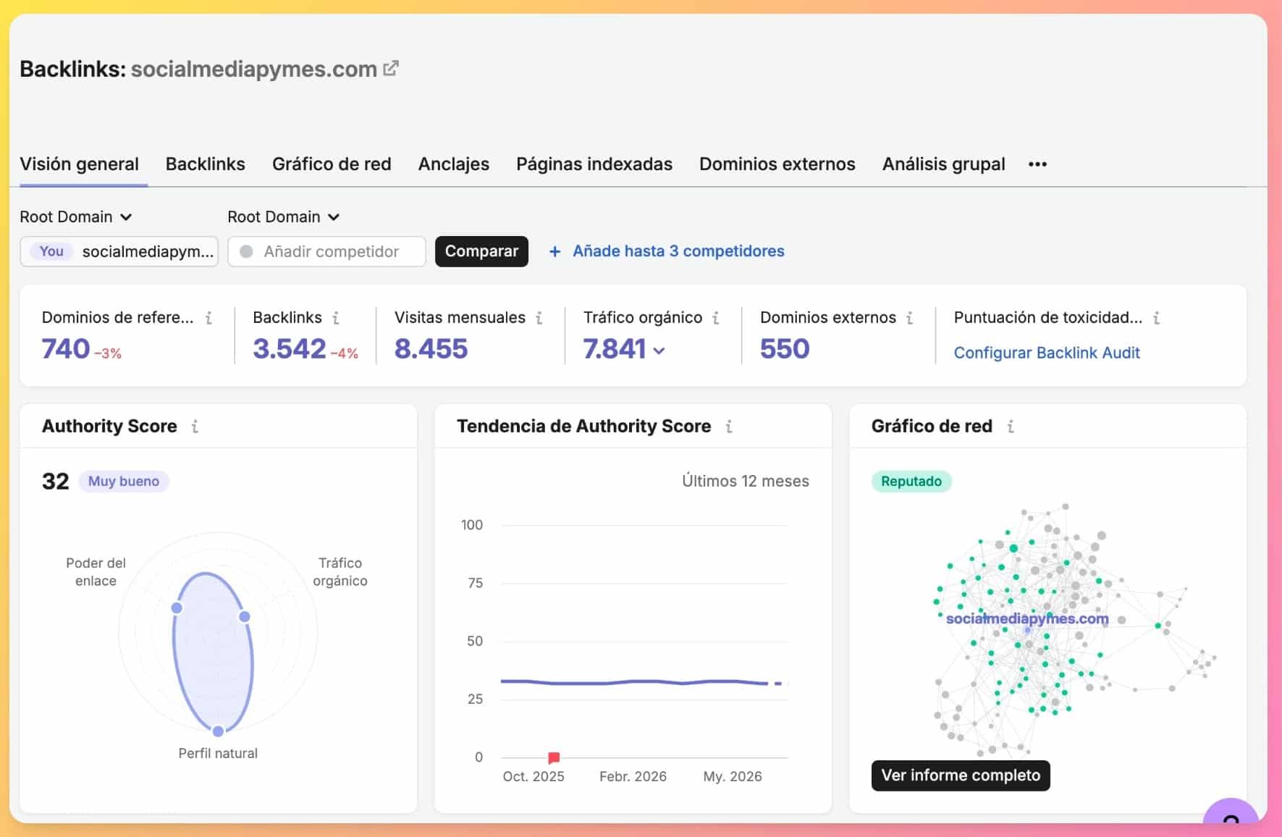The image size is (1282, 837).
Task: Click the 550 external domains value
Action: tap(785, 349)
